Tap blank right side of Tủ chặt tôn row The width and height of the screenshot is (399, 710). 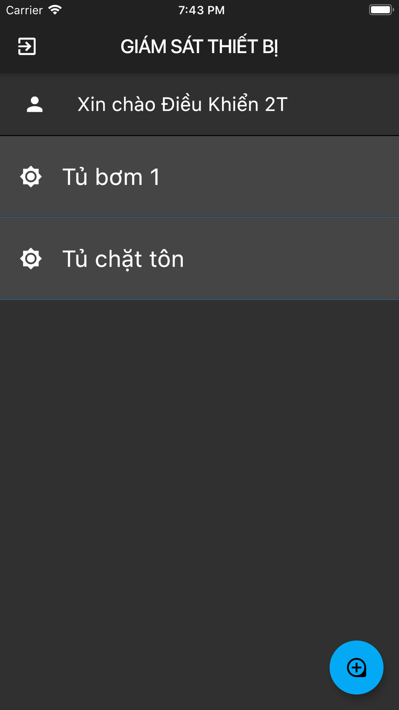click(291, 259)
